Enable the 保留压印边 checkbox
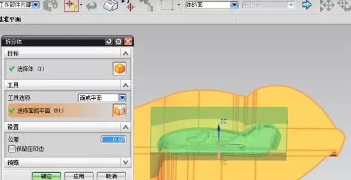 (12, 149)
